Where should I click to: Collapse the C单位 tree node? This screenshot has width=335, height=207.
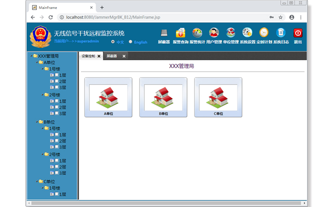(37, 181)
